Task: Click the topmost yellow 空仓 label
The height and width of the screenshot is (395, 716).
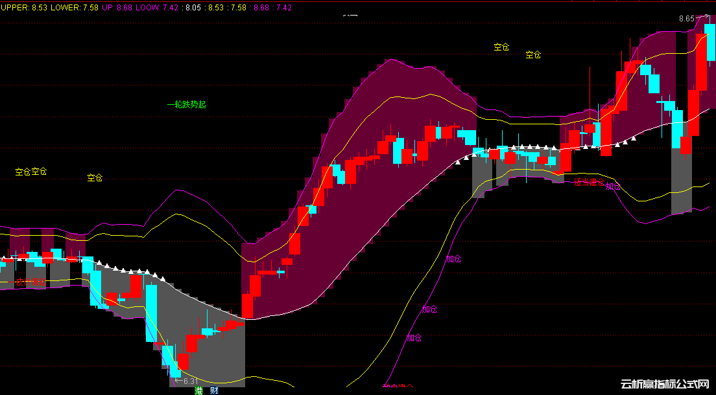Action: point(501,47)
